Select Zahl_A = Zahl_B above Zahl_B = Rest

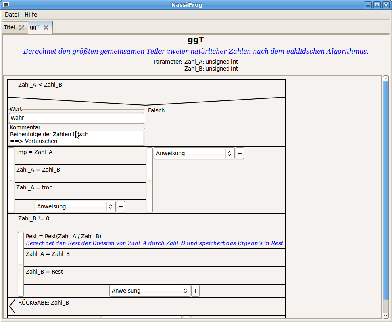click(x=48, y=254)
